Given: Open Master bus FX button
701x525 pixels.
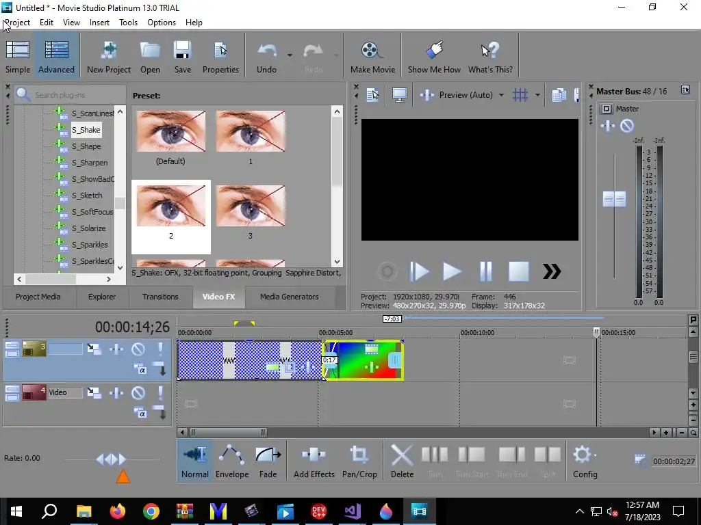Looking at the screenshot, I should click(x=608, y=126).
